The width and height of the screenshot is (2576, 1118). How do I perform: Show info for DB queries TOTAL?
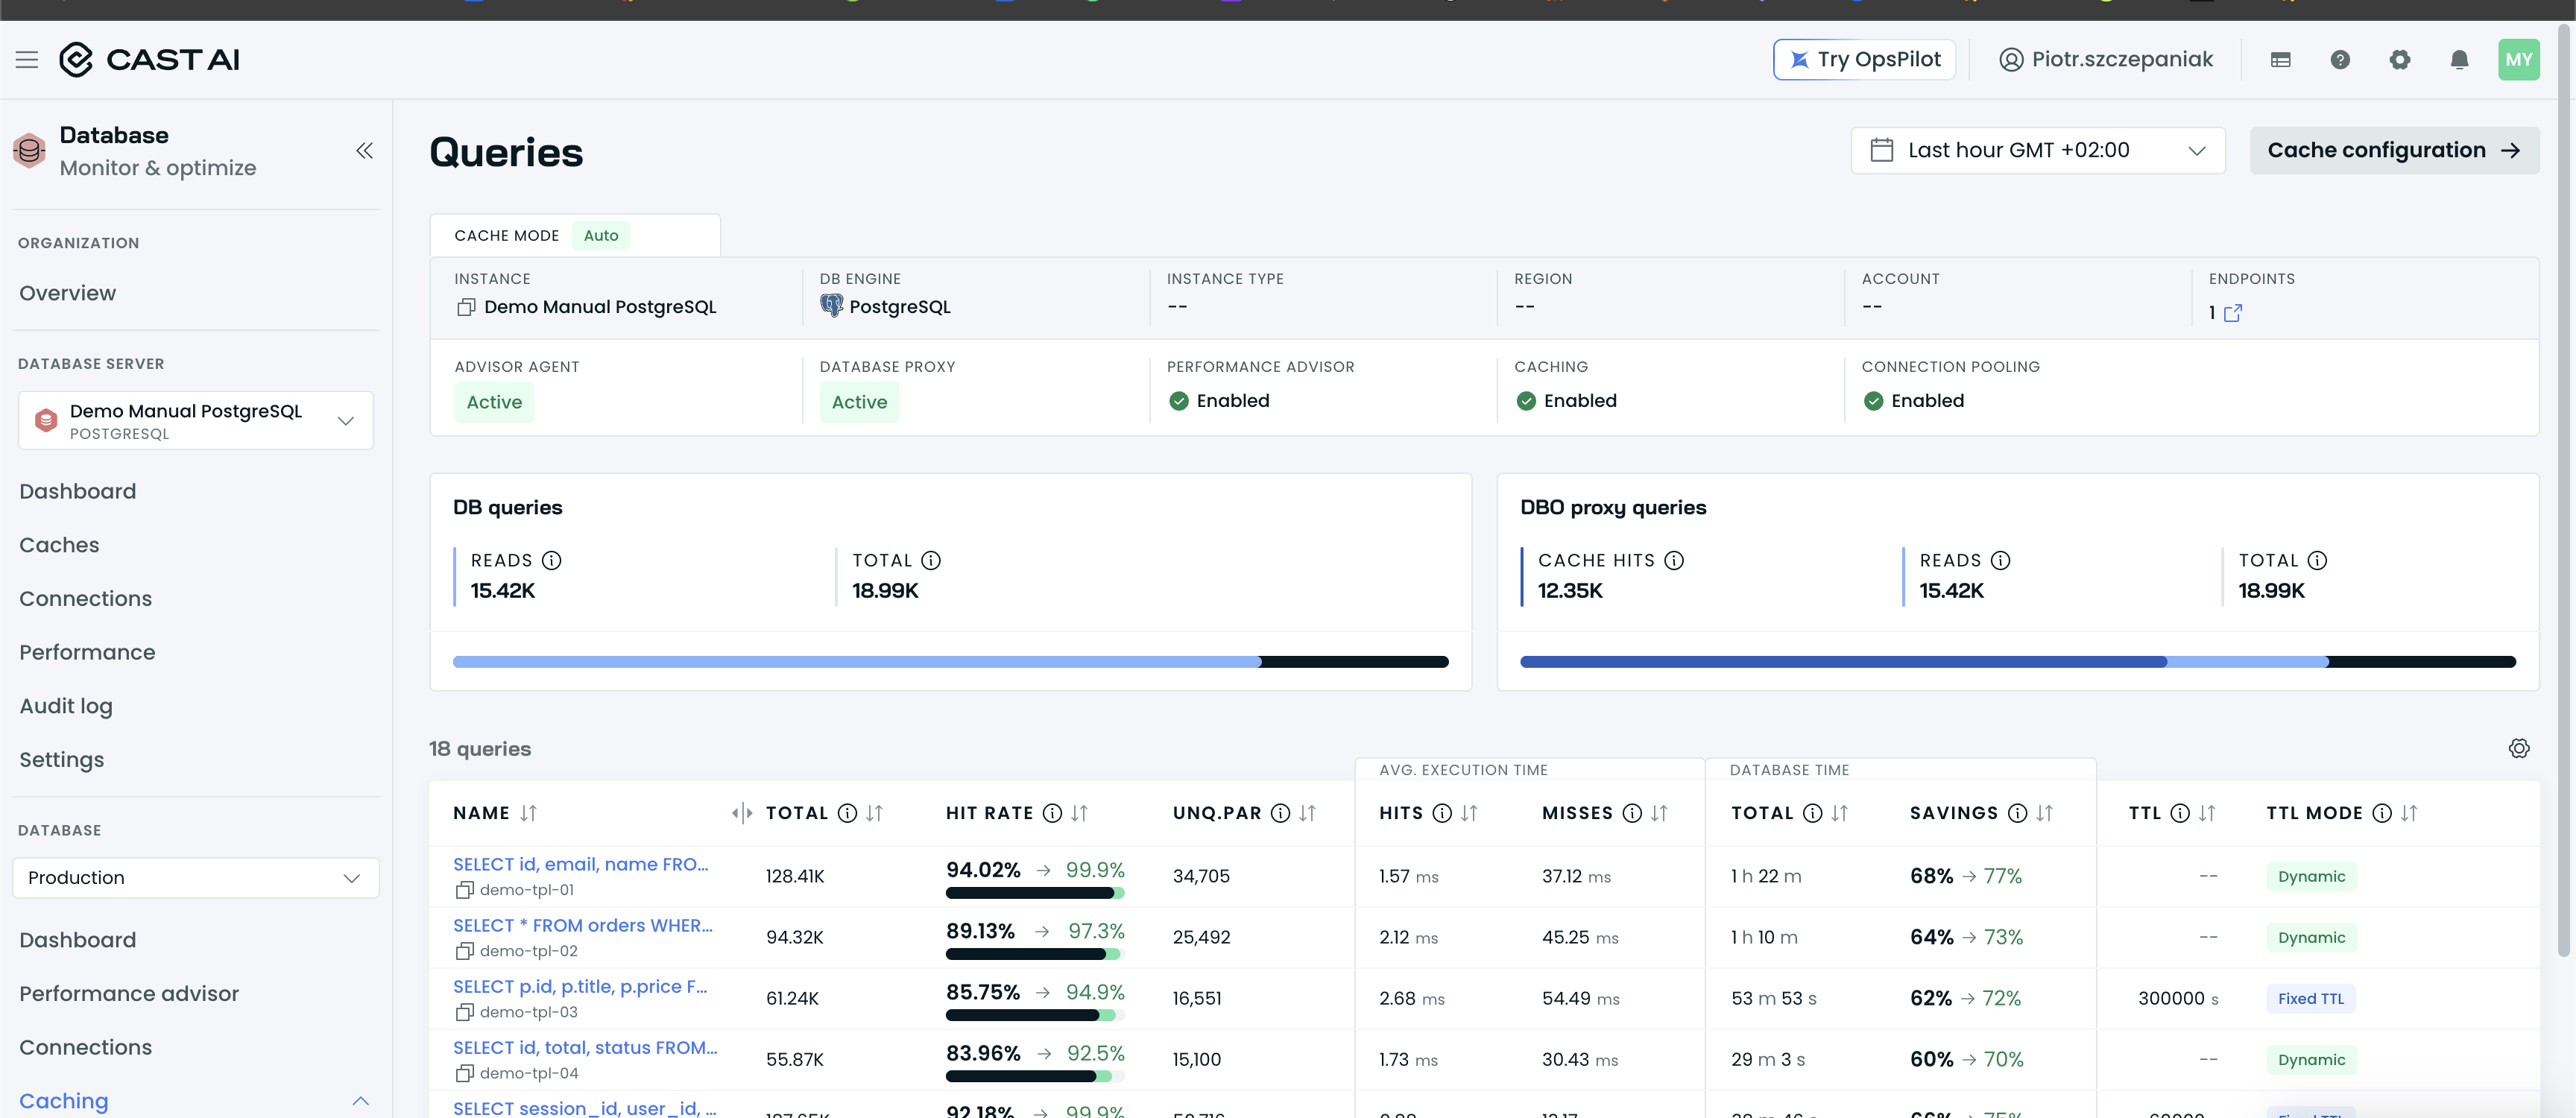(930, 560)
